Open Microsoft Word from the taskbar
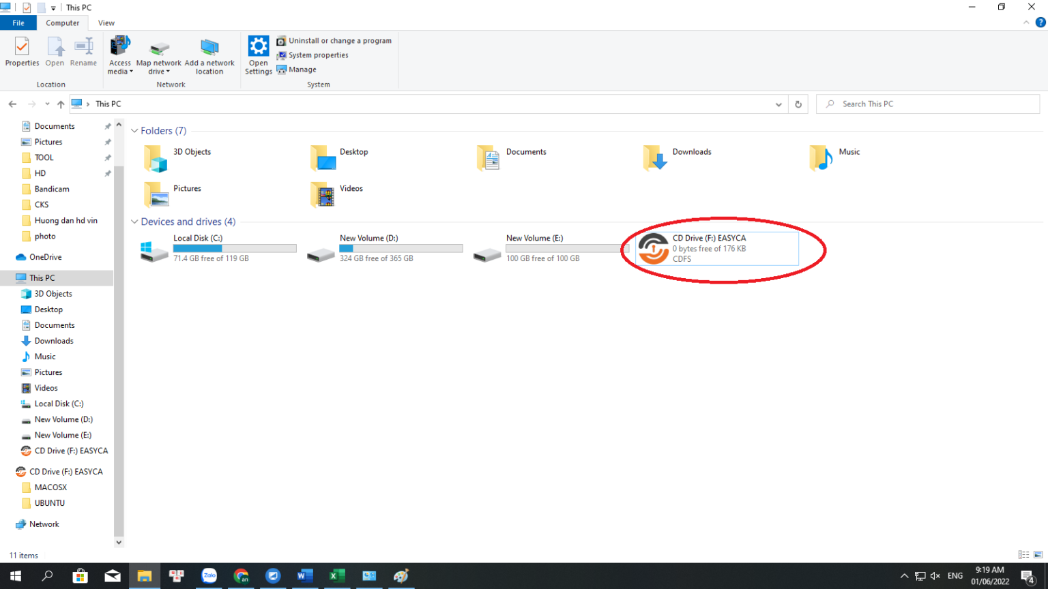This screenshot has height=589, width=1048. (305, 576)
